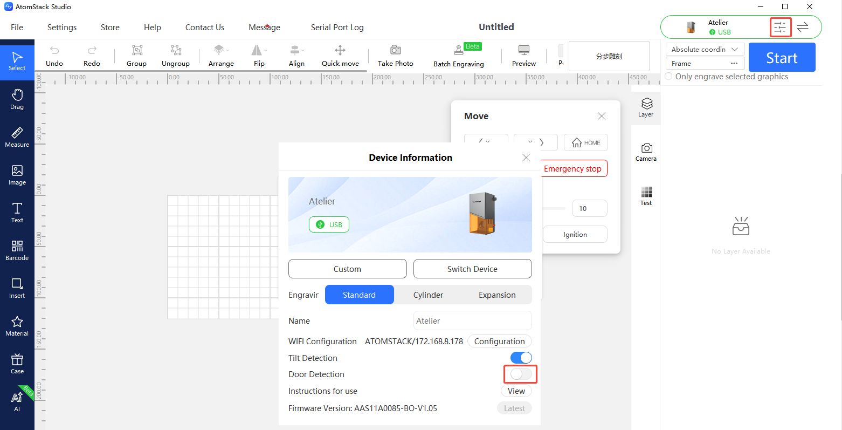
Task: Open Batch Engraving beta
Action: click(459, 56)
